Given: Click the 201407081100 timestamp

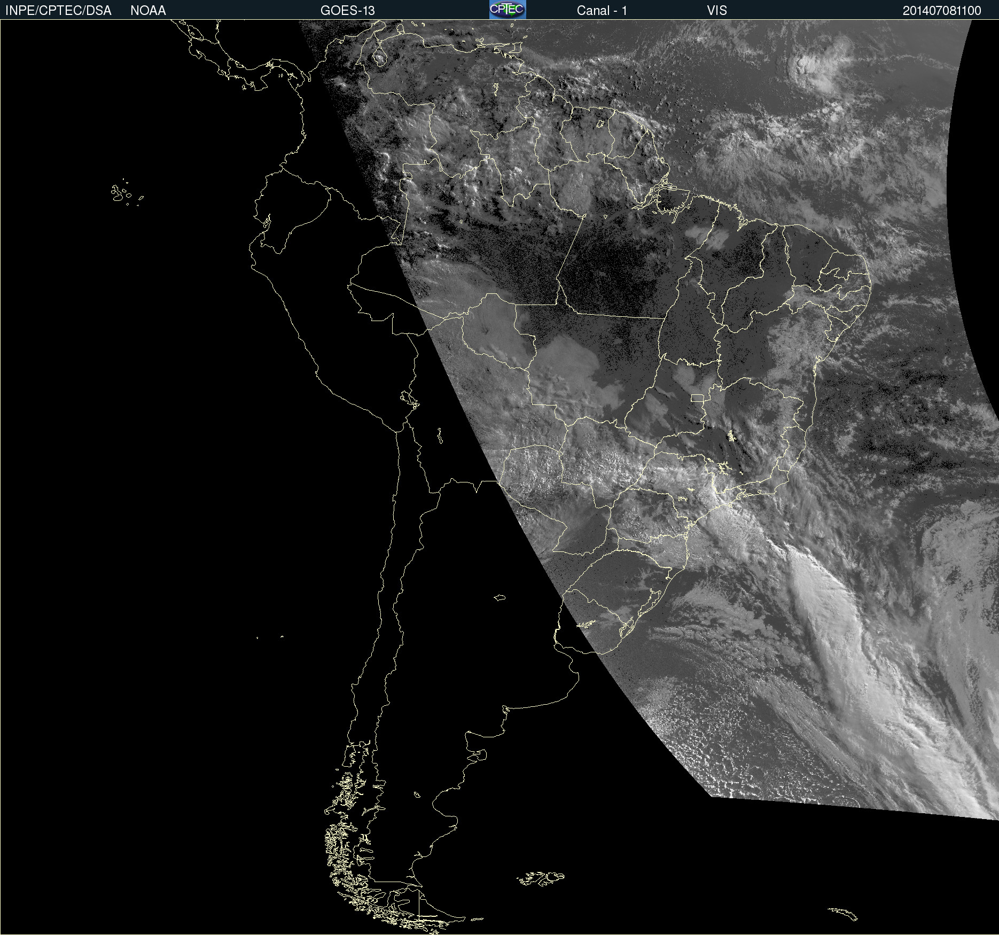Looking at the screenshot, I should point(942,11).
